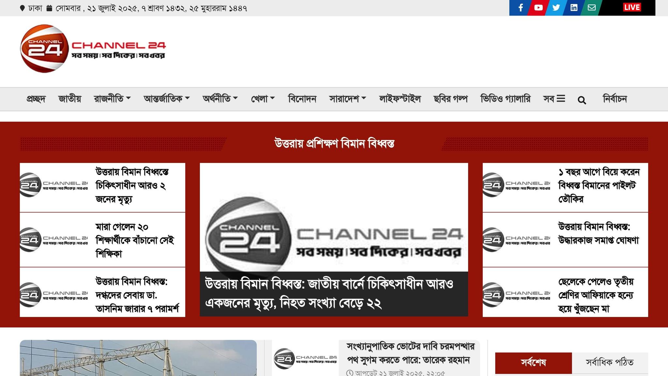The width and height of the screenshot is (668, 376).
Task: Expand the আন্তর্জাতিক dropdown
Action: [x=167, y=99]
